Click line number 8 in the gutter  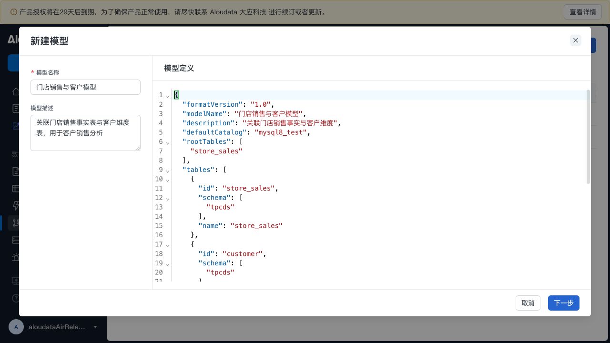[x=161, y=160]
